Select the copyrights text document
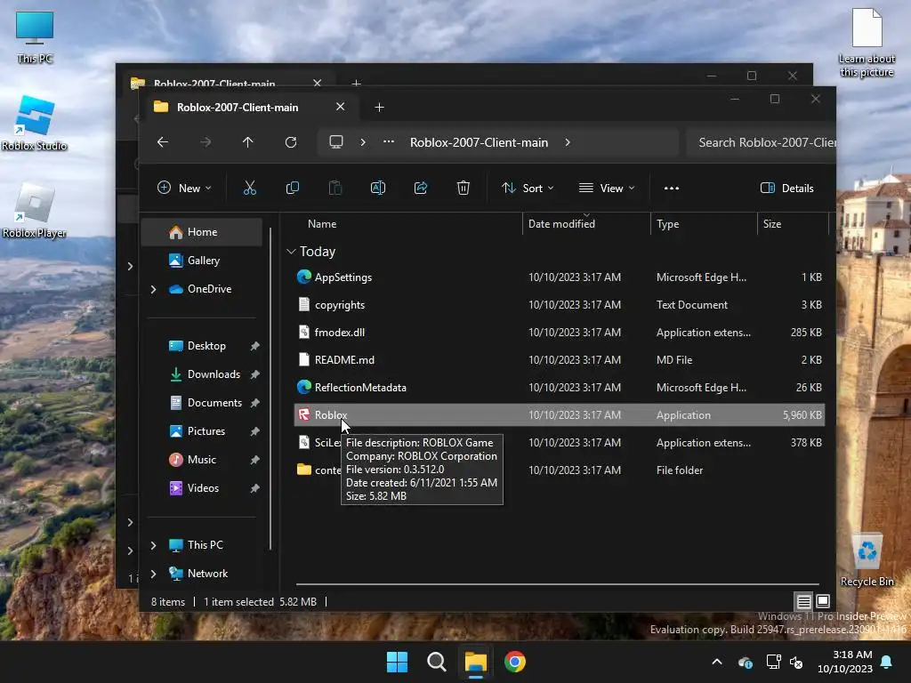911x683 pixels. (x=559, y=304)
